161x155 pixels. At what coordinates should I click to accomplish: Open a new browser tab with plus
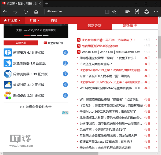[x=47, y=3]
